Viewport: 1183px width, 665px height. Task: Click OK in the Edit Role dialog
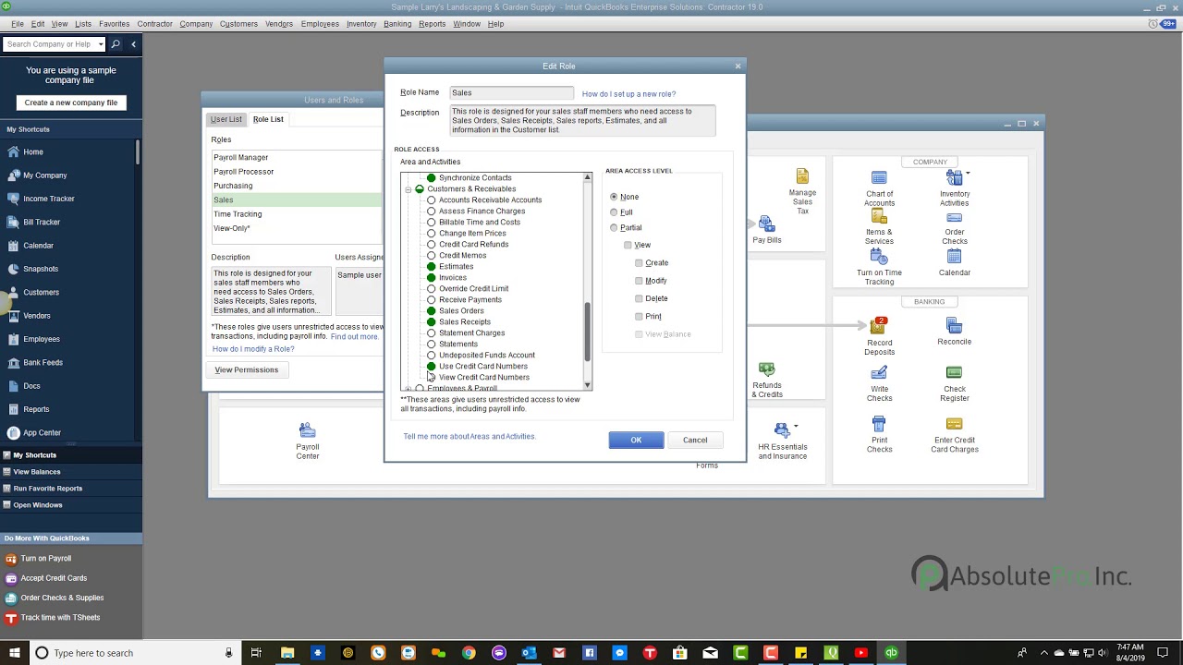[636, 440]
